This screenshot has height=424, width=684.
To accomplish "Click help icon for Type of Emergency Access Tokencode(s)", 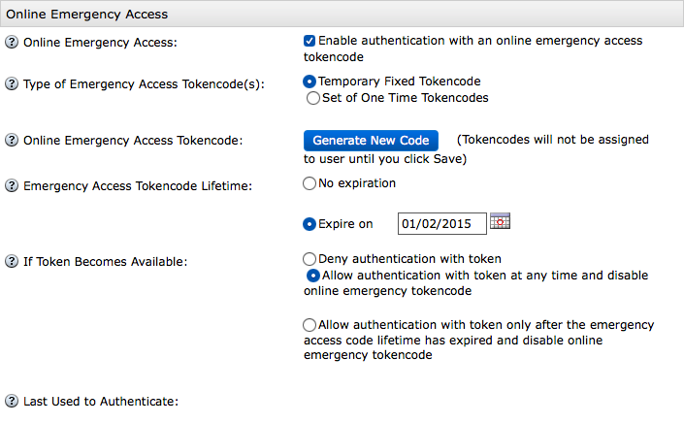I will [x=12, y=83].
